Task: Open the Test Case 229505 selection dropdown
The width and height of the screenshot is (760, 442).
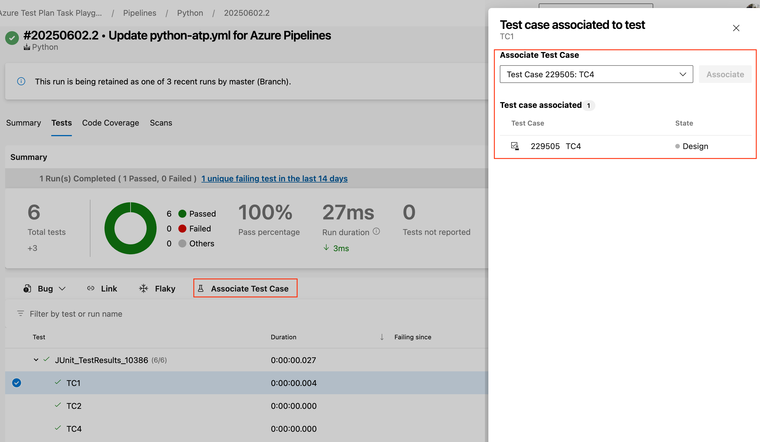Action: 683,74
